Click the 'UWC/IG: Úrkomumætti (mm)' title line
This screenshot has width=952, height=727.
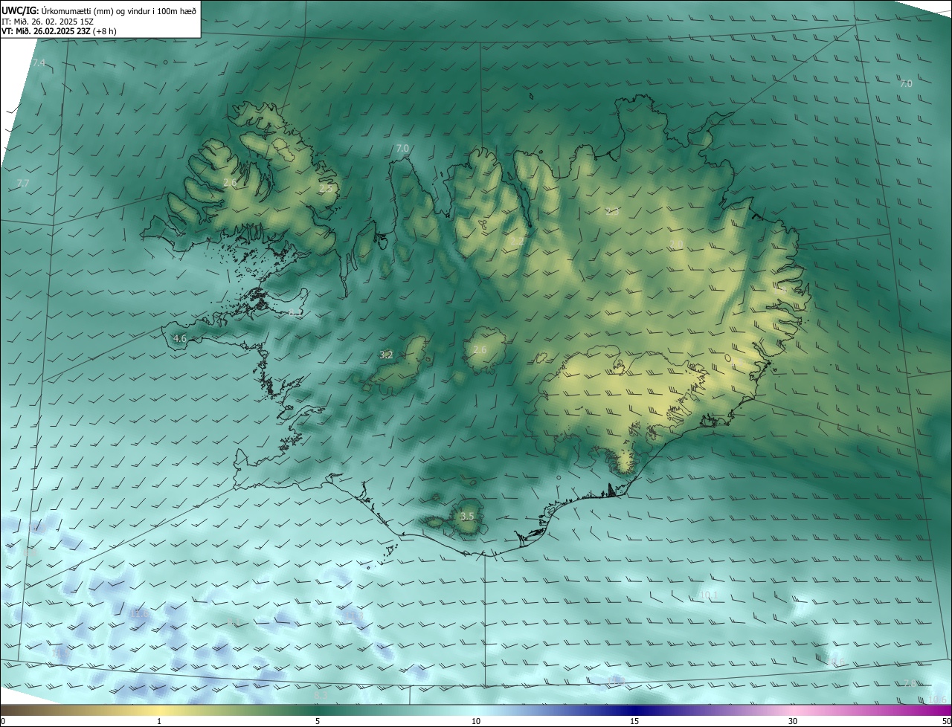pyautogui.click(x=99, y=10)
